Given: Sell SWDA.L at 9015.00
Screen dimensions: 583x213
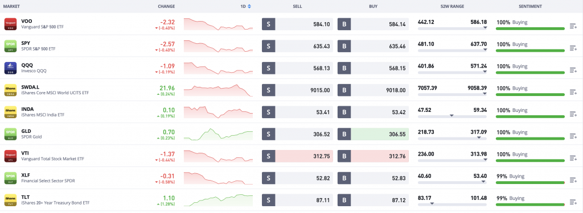Looking at the screenshot, I should click(297, 90).
